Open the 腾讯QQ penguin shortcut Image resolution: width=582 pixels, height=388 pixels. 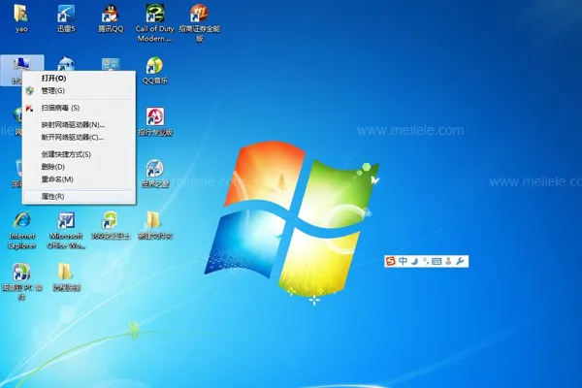[111, 17]
